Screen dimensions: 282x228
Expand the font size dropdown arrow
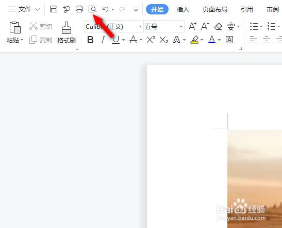click(x=181, y=27)
